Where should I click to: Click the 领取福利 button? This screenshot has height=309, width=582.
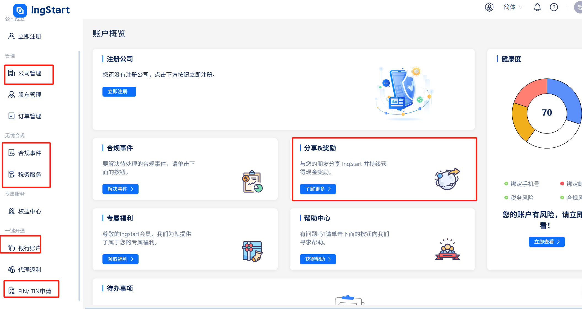coord(120,259)
